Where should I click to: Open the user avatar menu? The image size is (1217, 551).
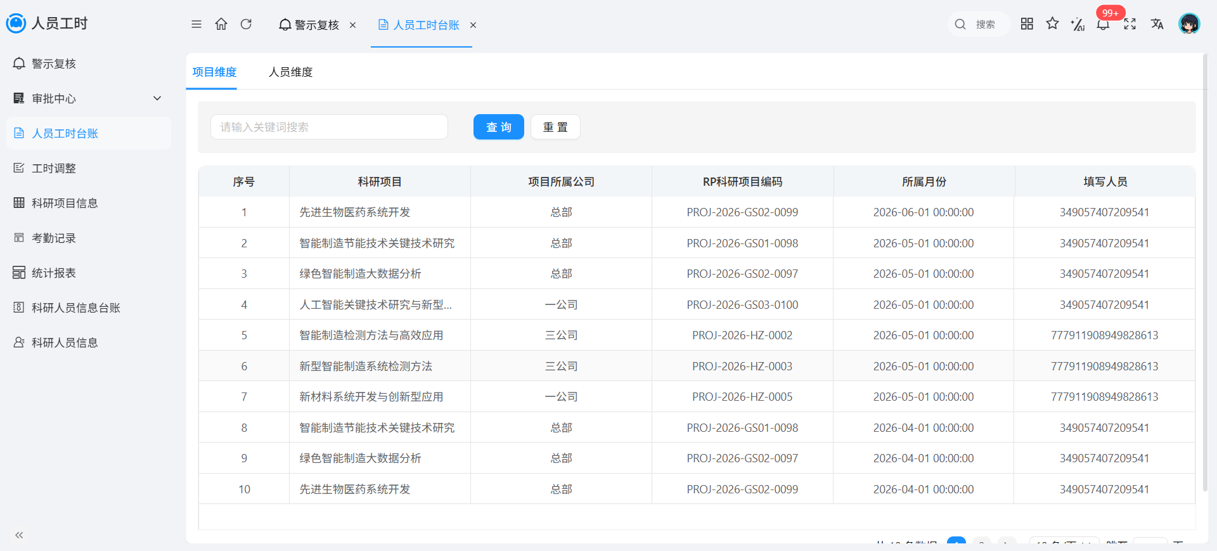point(1189,23)
